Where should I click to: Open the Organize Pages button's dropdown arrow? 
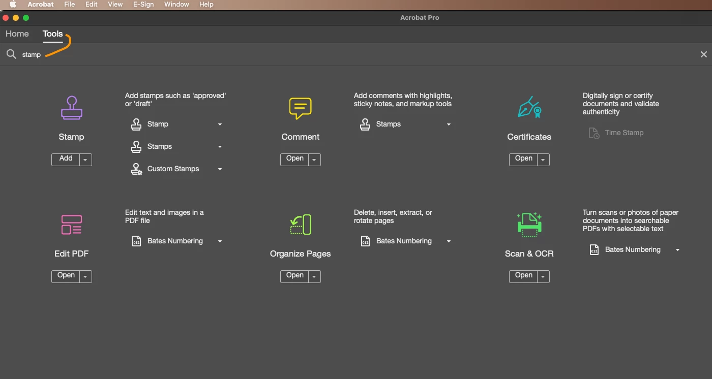point(315,276)
